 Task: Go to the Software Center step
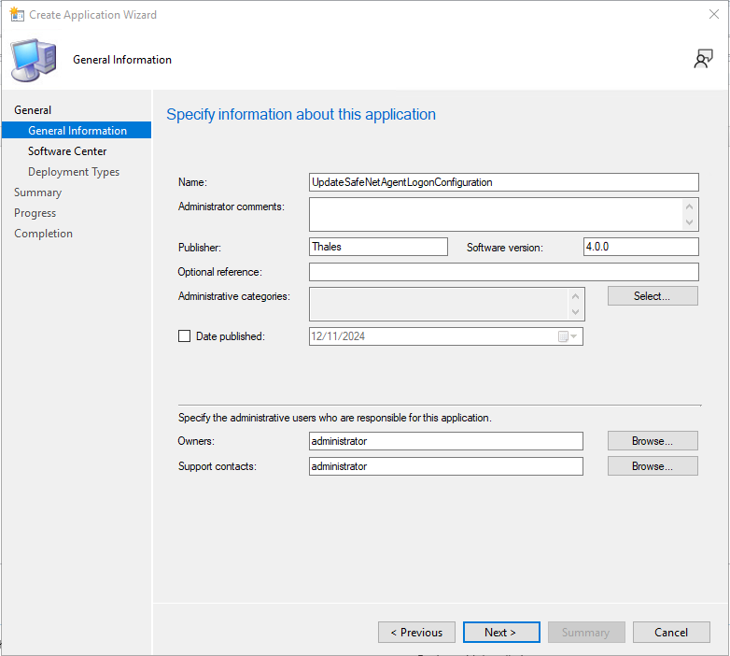pos(67,151)
